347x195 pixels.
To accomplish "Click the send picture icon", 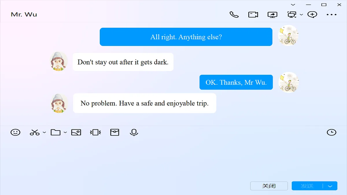I will tap(76, 132).
